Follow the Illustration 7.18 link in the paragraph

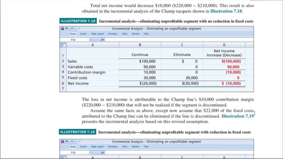click(x=226, y=11)
